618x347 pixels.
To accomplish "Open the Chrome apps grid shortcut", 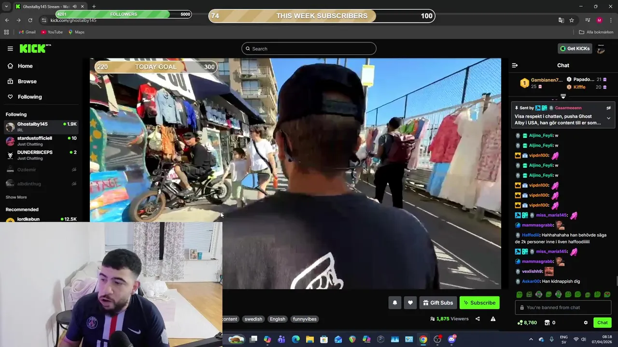I will tap(6, 32).
